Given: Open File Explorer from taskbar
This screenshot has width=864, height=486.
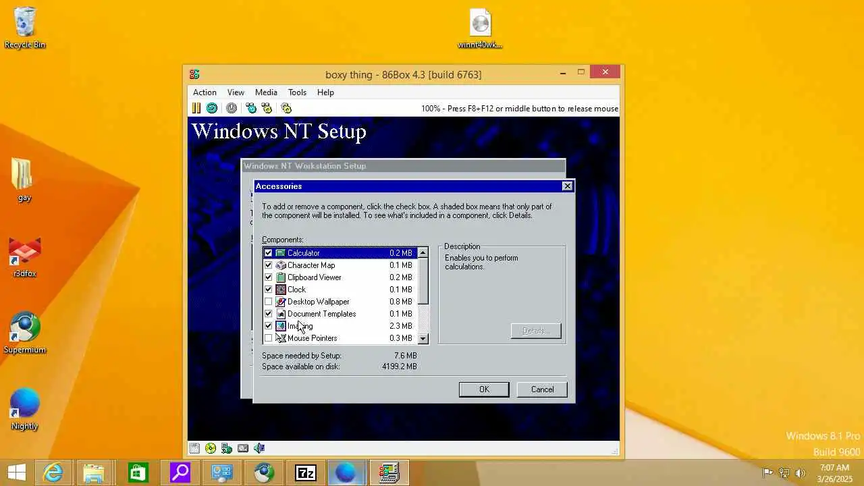Looking at the screenshot, I should (x=95, y=473).
